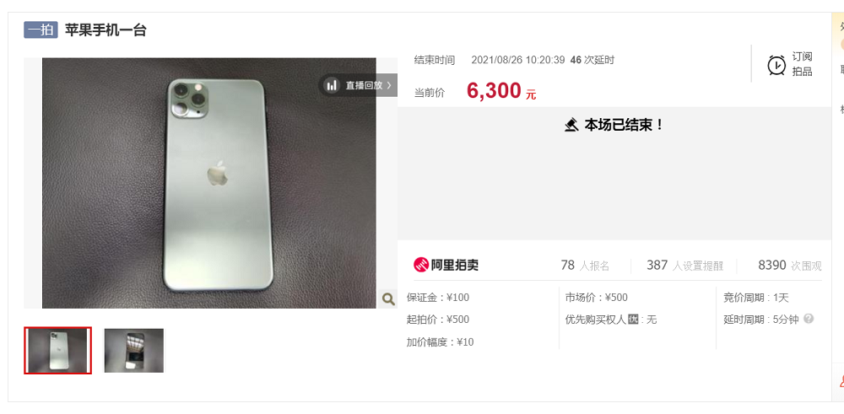Select the second phone front thumbnail
This screenshot has height=414, width=844.
(134, 351)
